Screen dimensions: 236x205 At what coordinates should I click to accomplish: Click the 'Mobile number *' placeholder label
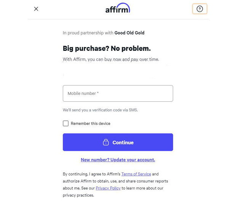point(83,93)
